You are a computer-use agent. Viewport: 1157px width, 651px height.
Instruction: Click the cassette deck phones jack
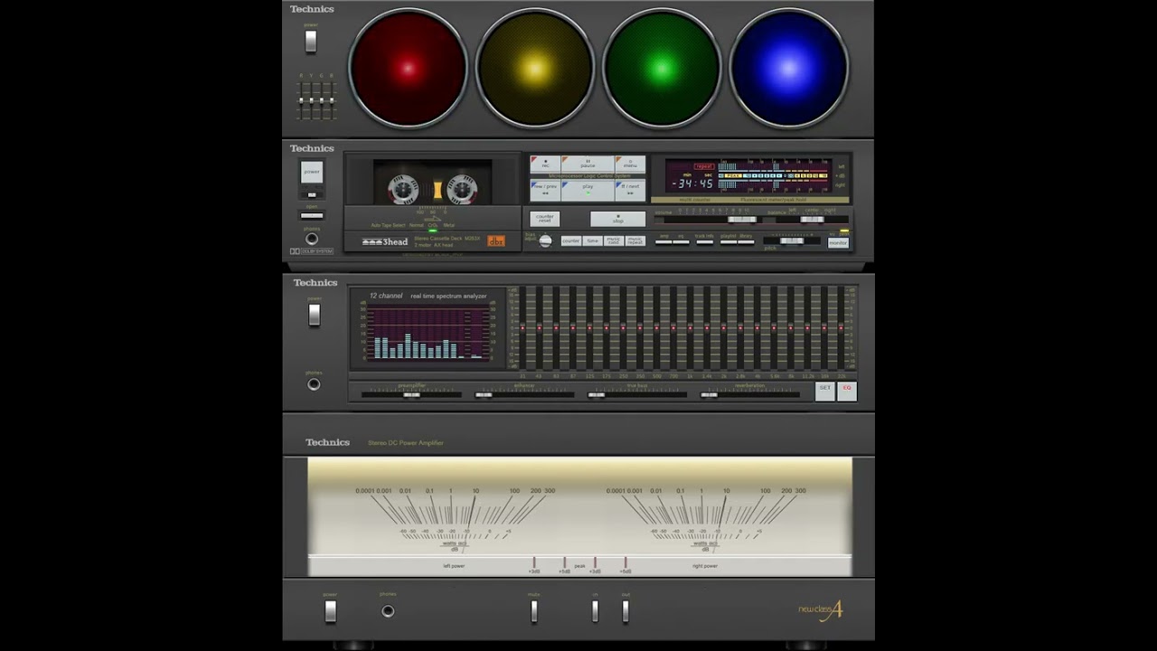tap(312, 239)
